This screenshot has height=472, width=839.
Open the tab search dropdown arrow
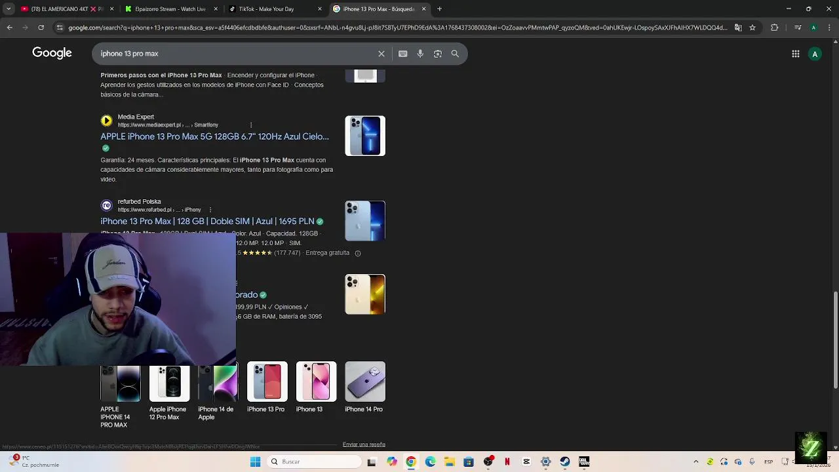(x=9, y=9)
